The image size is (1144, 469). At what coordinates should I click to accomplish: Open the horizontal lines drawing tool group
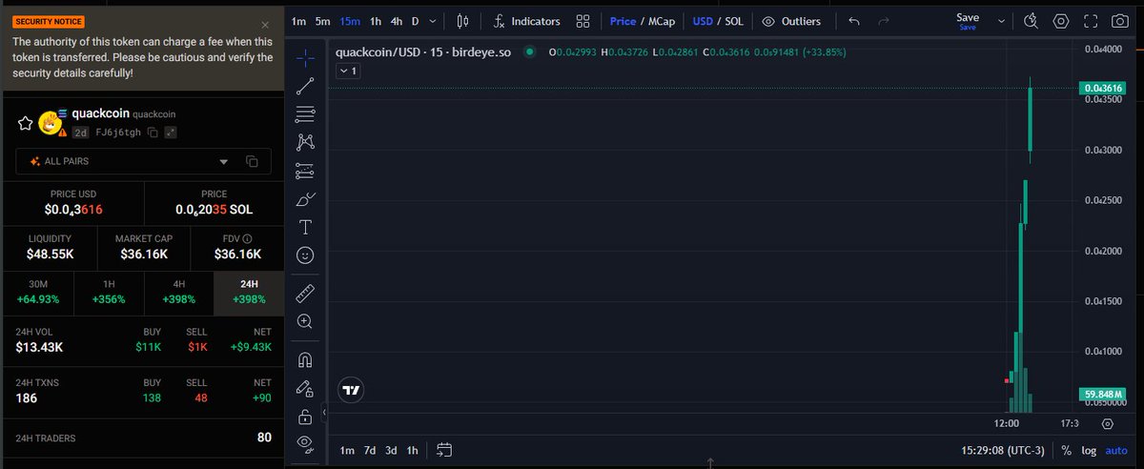click(305, 114)
